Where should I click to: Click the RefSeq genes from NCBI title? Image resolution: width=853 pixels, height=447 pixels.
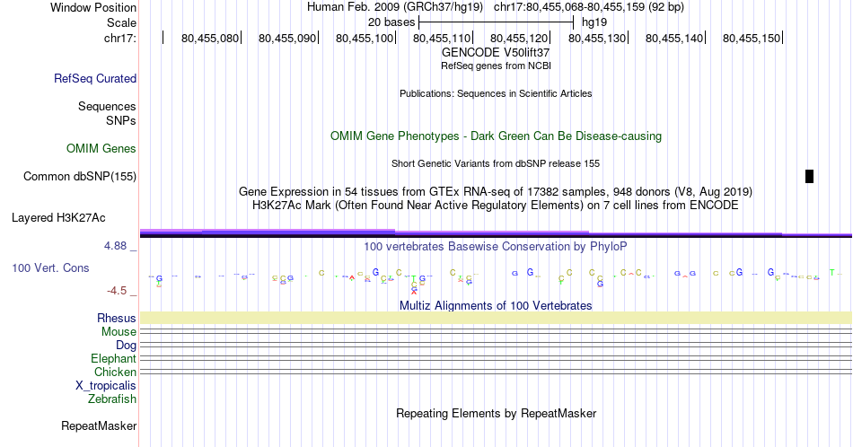point(496,66)
